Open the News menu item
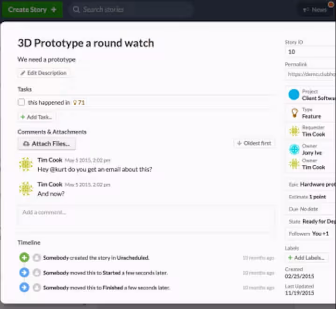This screenshot has height=309, width=336. coord(315,10)
